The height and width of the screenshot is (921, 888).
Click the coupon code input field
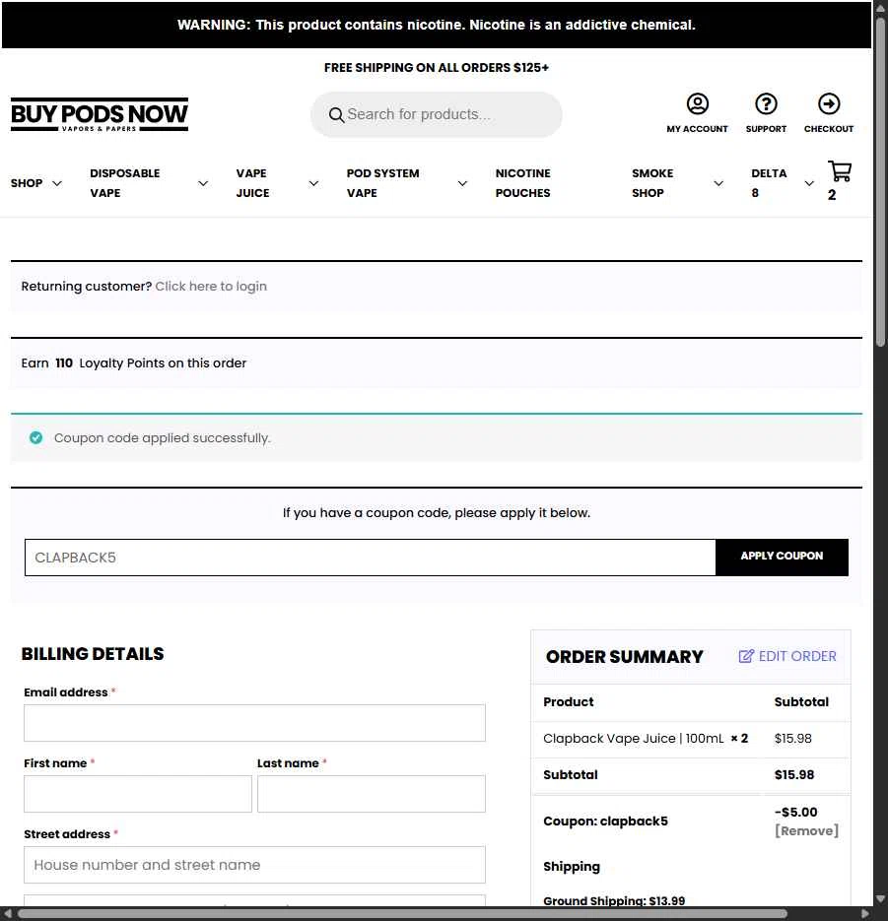pos(370,558)
